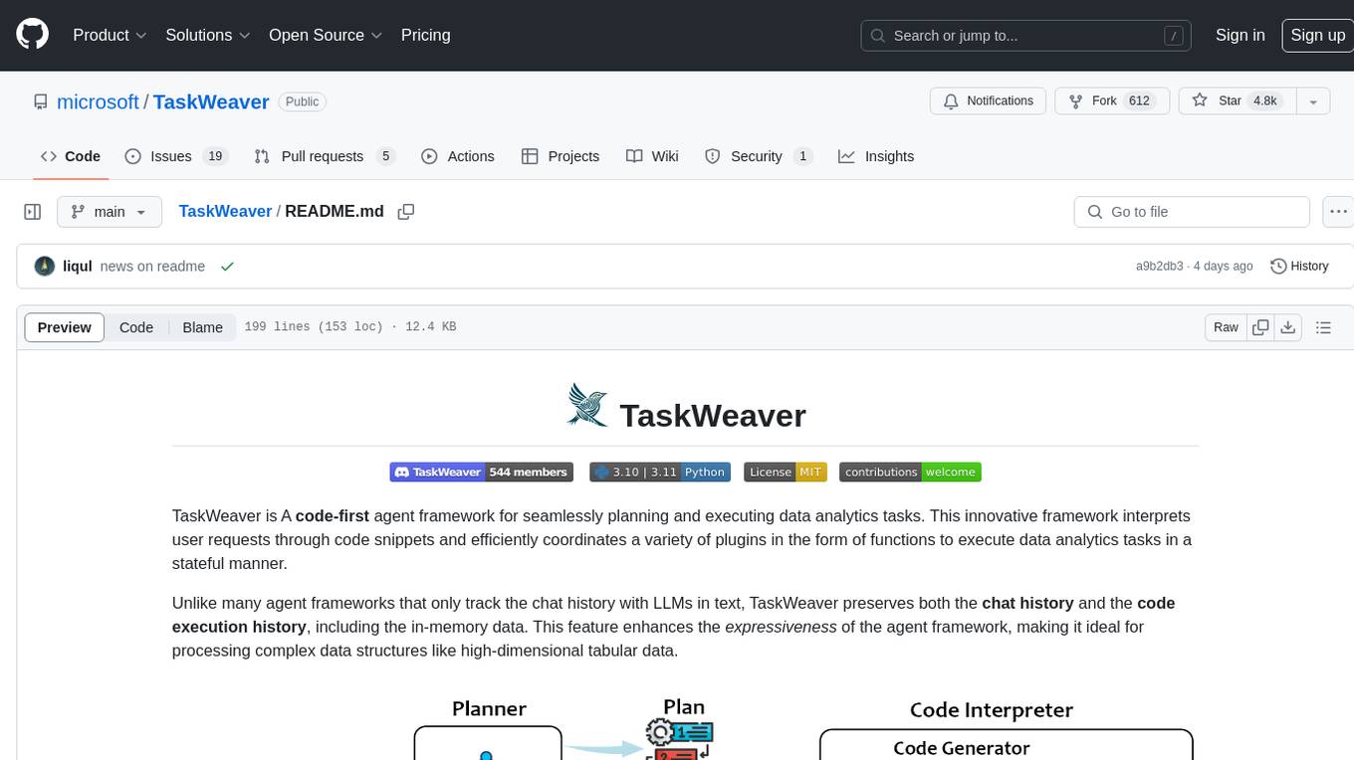Select the Preview view
Viewport: 1354px width, 760px height.
click(65, 327)
